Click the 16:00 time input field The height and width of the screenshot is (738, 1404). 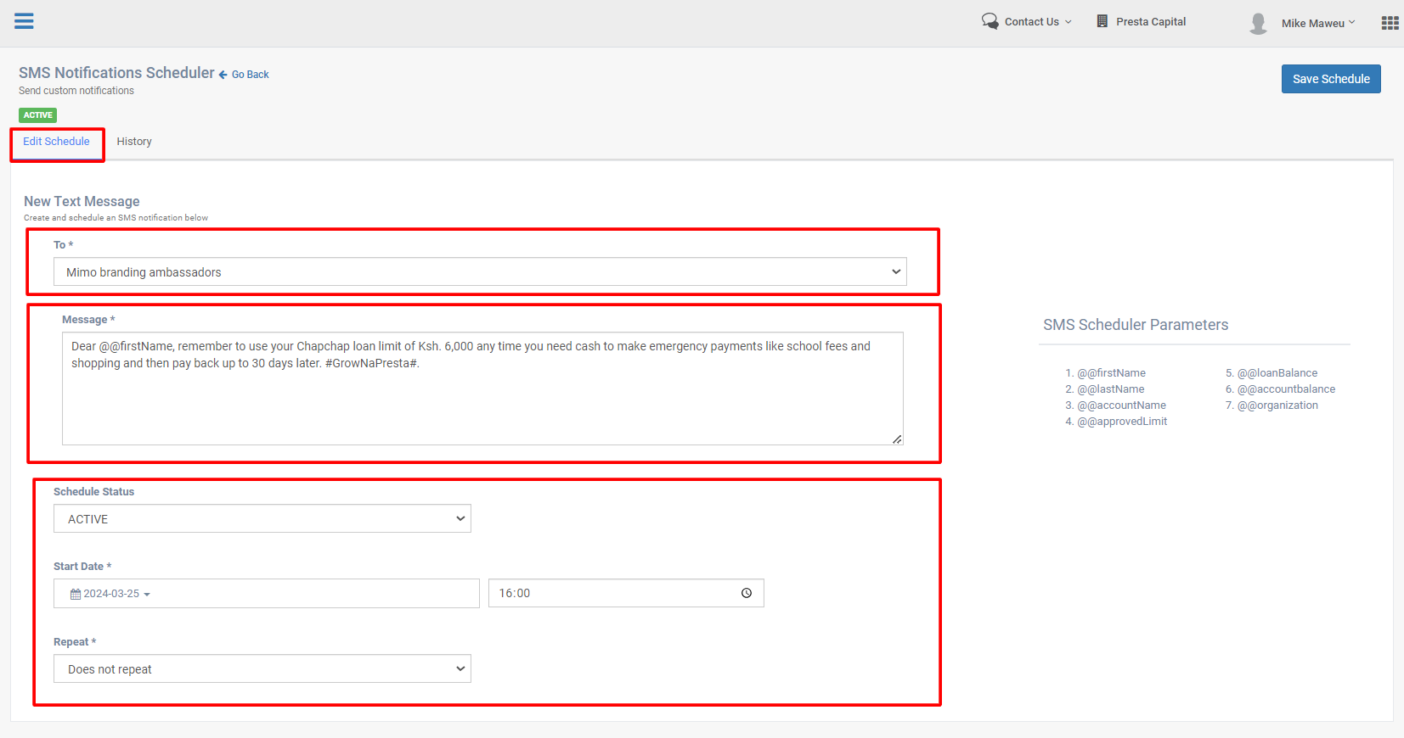[x=612, y=593]
